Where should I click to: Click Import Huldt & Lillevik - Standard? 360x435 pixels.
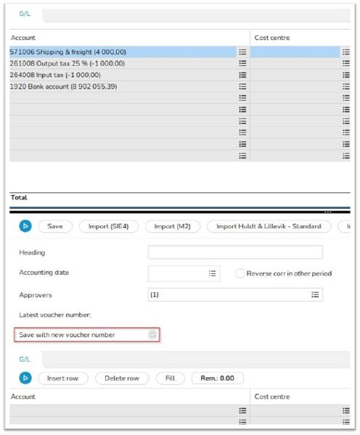pyautogui.click(x=269, y=226)
